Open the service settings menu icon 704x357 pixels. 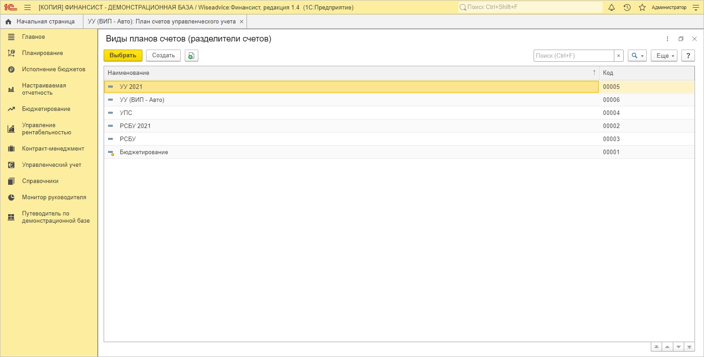click(x=695, y=7)
